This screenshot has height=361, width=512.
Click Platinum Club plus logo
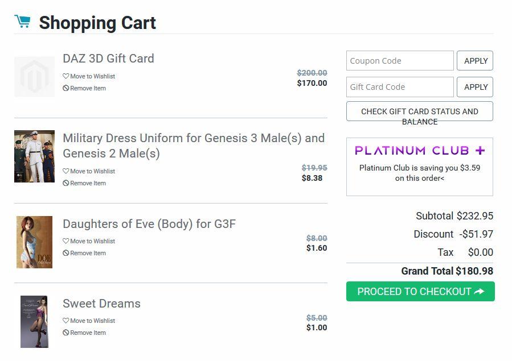[419, 151]
